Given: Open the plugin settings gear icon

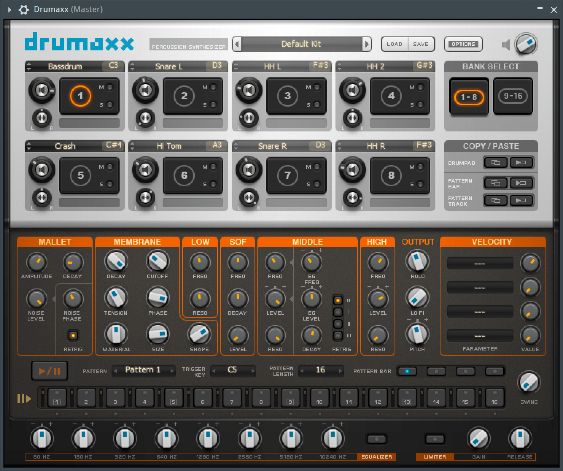Looking at the screenshot, I should tap(23, 9).
